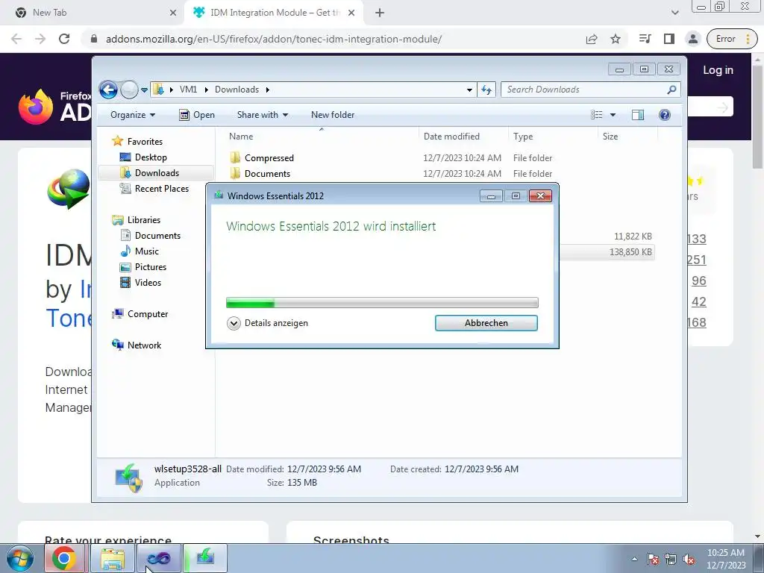Toggle the preview pane icon
Viewport: 764px width, 573px height.
click(638, 115)
